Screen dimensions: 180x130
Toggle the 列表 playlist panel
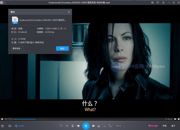[x=165, y=126]
